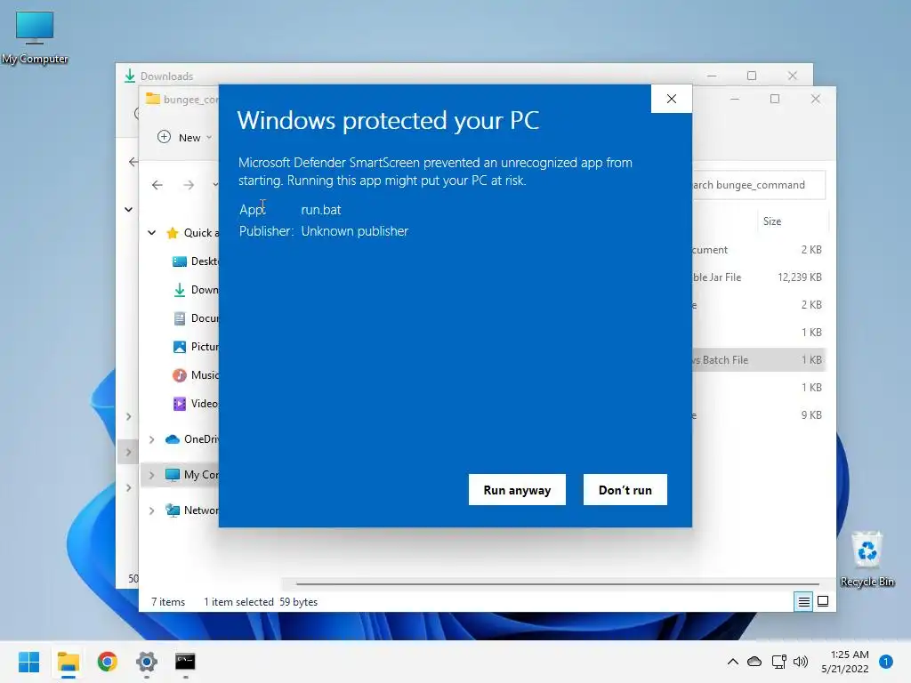Open File Explorer from taskbar
Image resolution: width=911 pixels, height=683 pixels.
tap(68, 662)
